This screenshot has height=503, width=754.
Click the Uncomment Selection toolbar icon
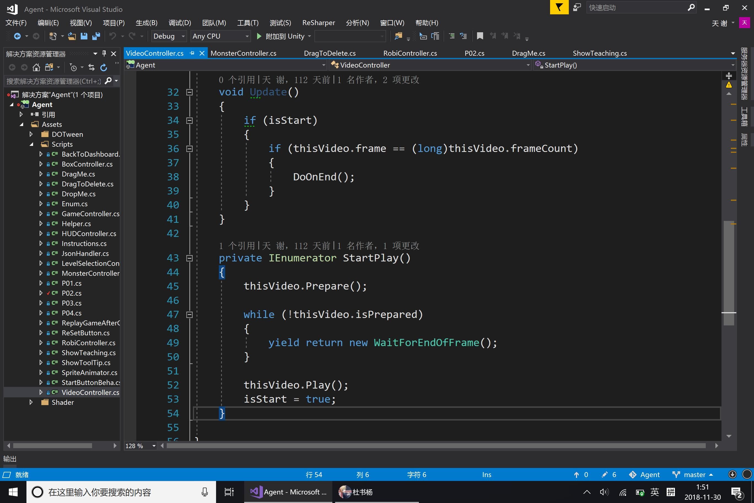pos(464,36)
